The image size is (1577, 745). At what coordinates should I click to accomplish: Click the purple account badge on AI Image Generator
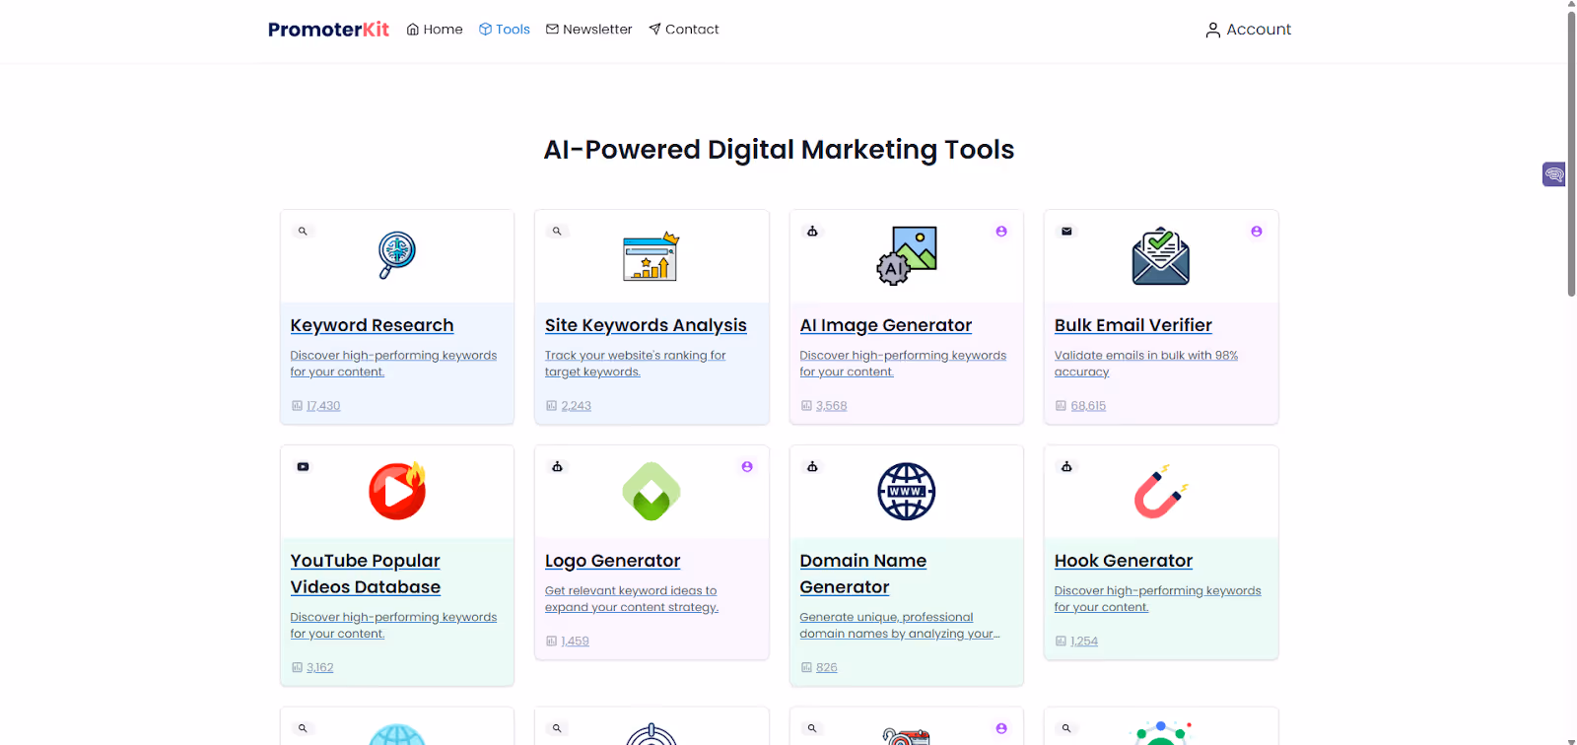(1001, 232)
